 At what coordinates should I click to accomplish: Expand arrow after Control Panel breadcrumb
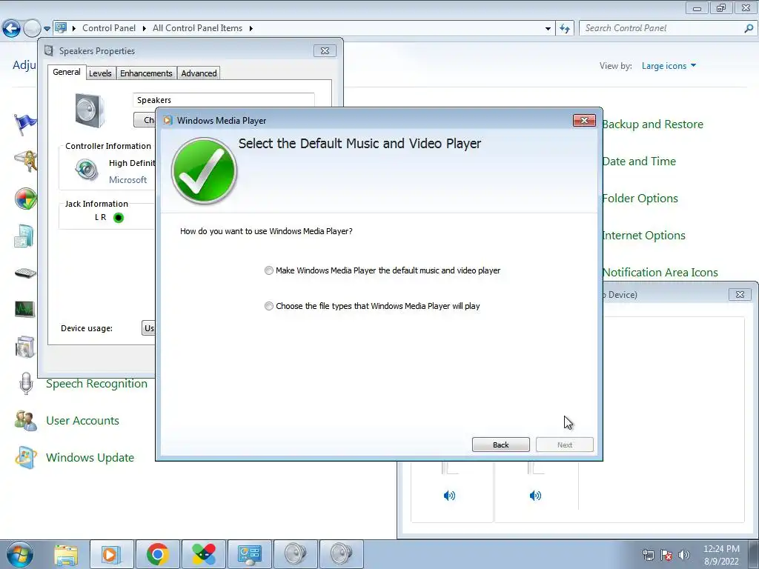pyautogui.click(x=145, y=29)
